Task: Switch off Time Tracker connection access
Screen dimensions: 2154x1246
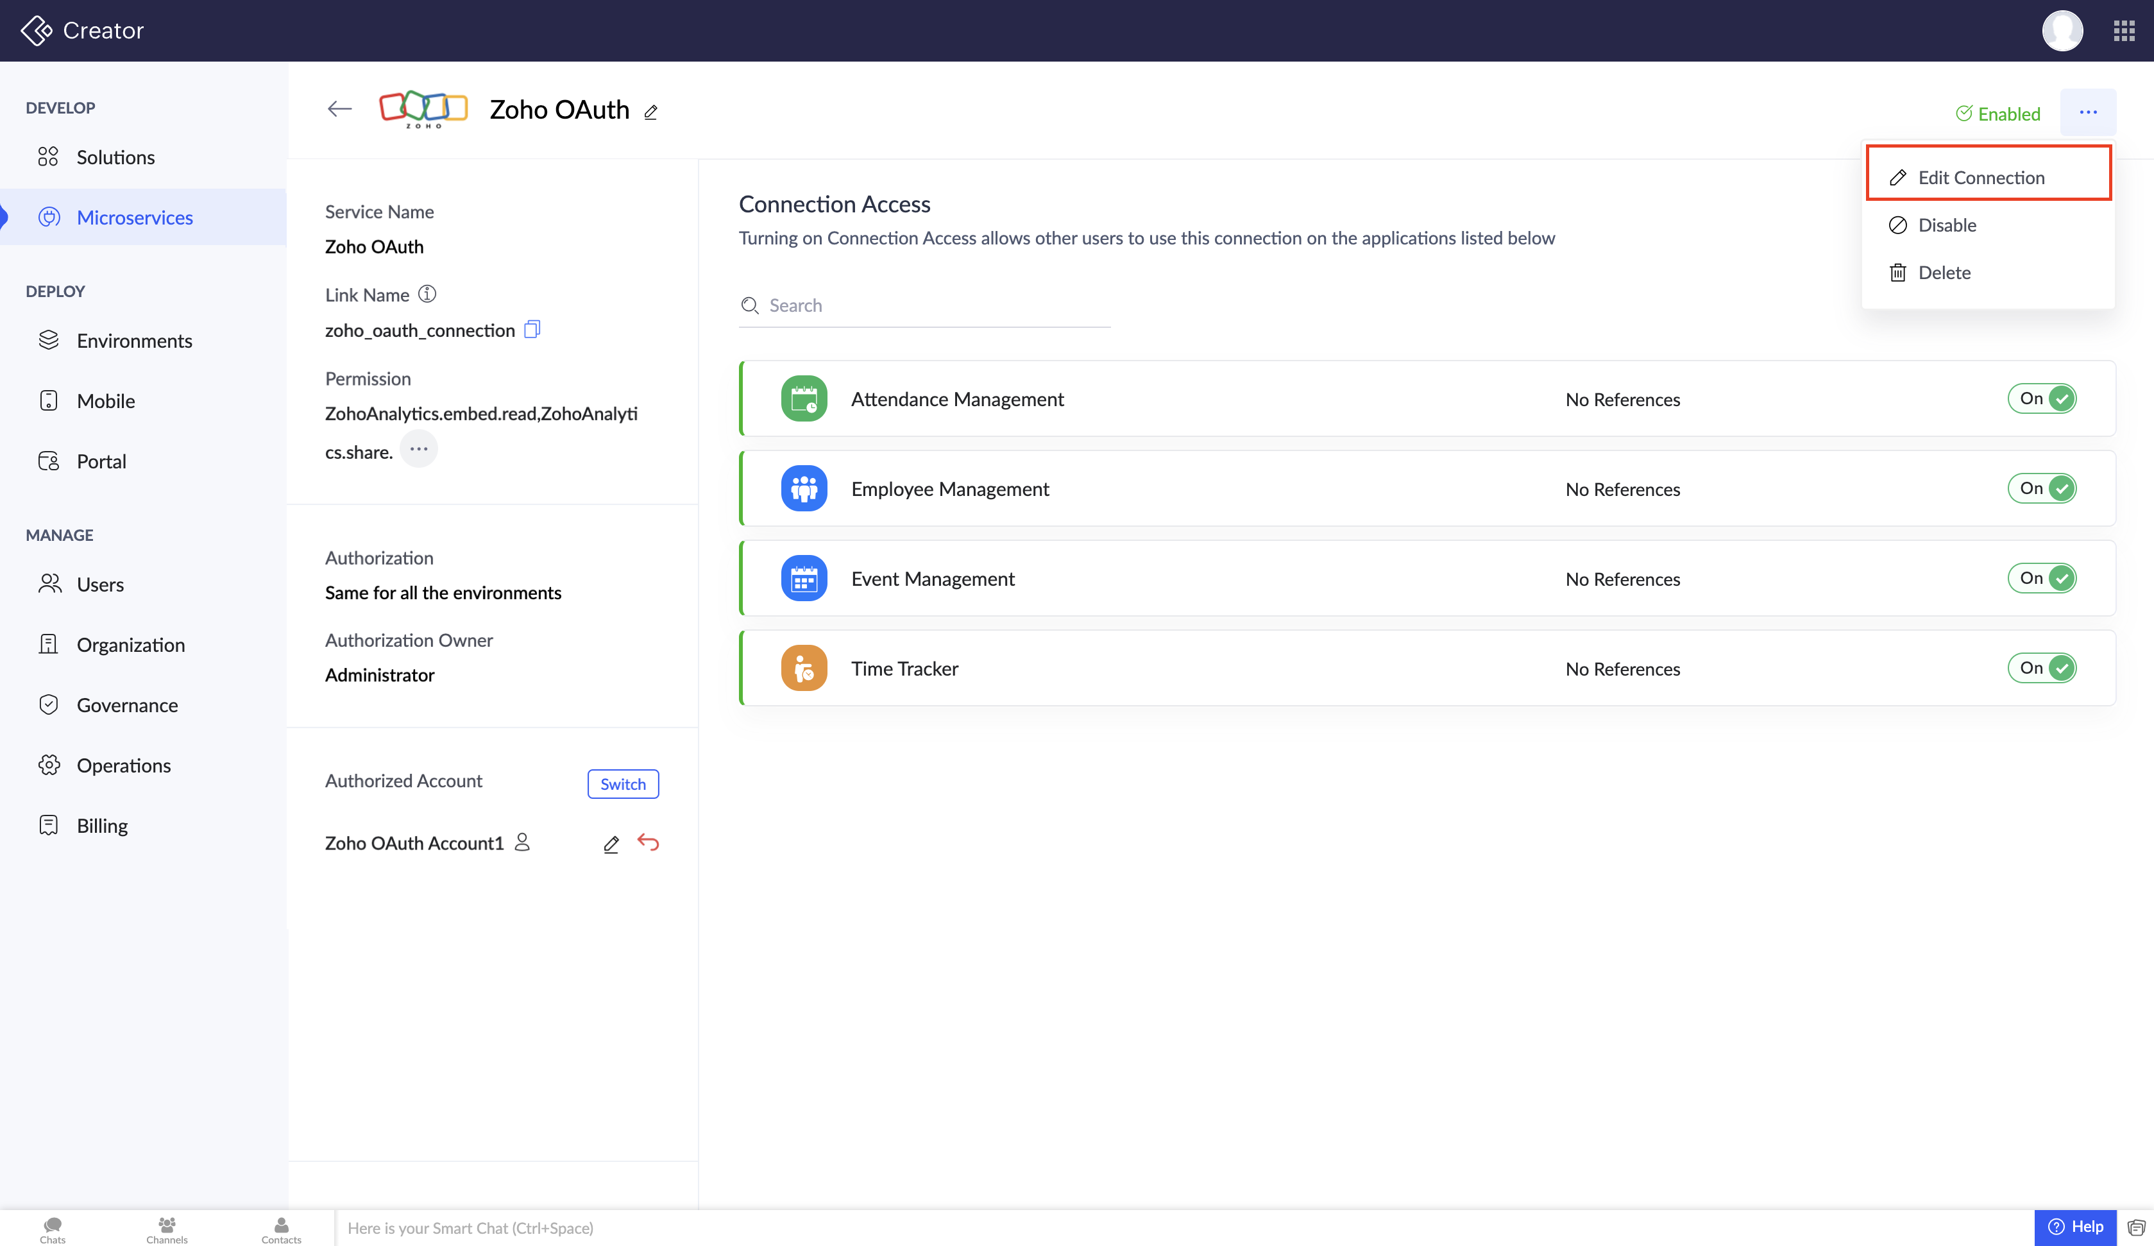Action: 2042,668
